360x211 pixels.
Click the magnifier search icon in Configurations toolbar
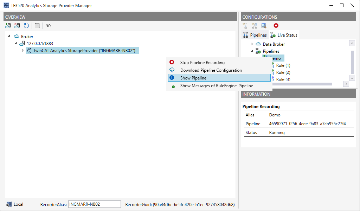(x=264, y=26)
